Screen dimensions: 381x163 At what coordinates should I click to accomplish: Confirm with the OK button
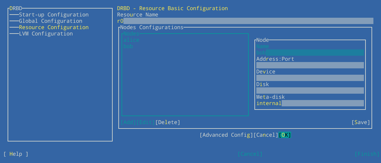[285, 135]
